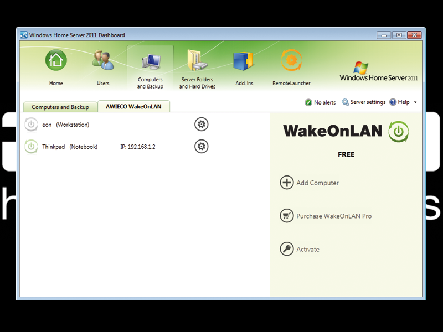The image size is (443, 332).
Task: Open the Server settings link
Action: 368,102
